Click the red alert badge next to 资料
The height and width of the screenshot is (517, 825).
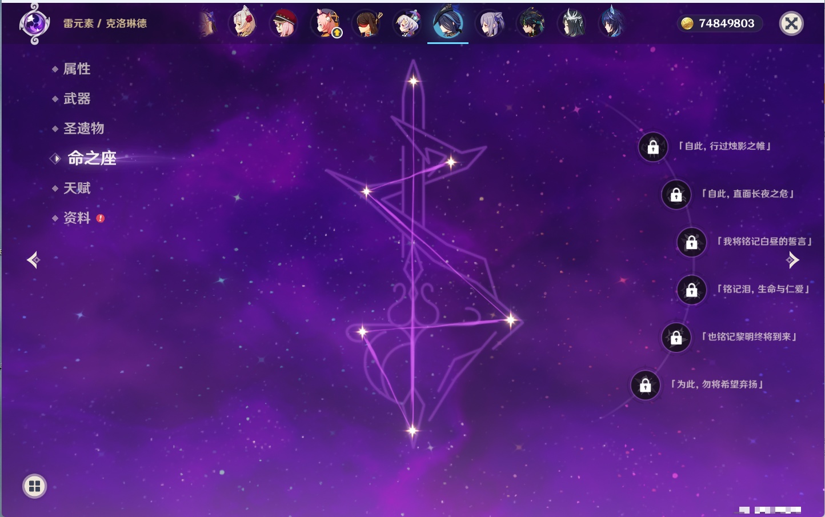pyautogui.click(x=101, y=218)
